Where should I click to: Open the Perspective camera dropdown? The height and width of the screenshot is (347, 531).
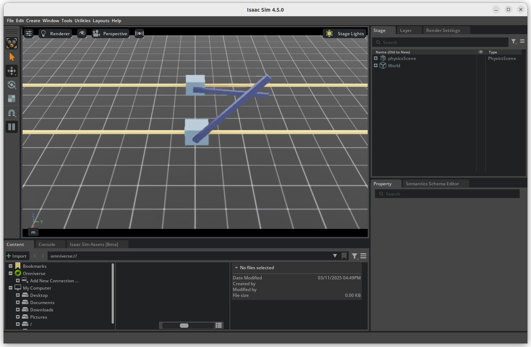coord(111,33)
